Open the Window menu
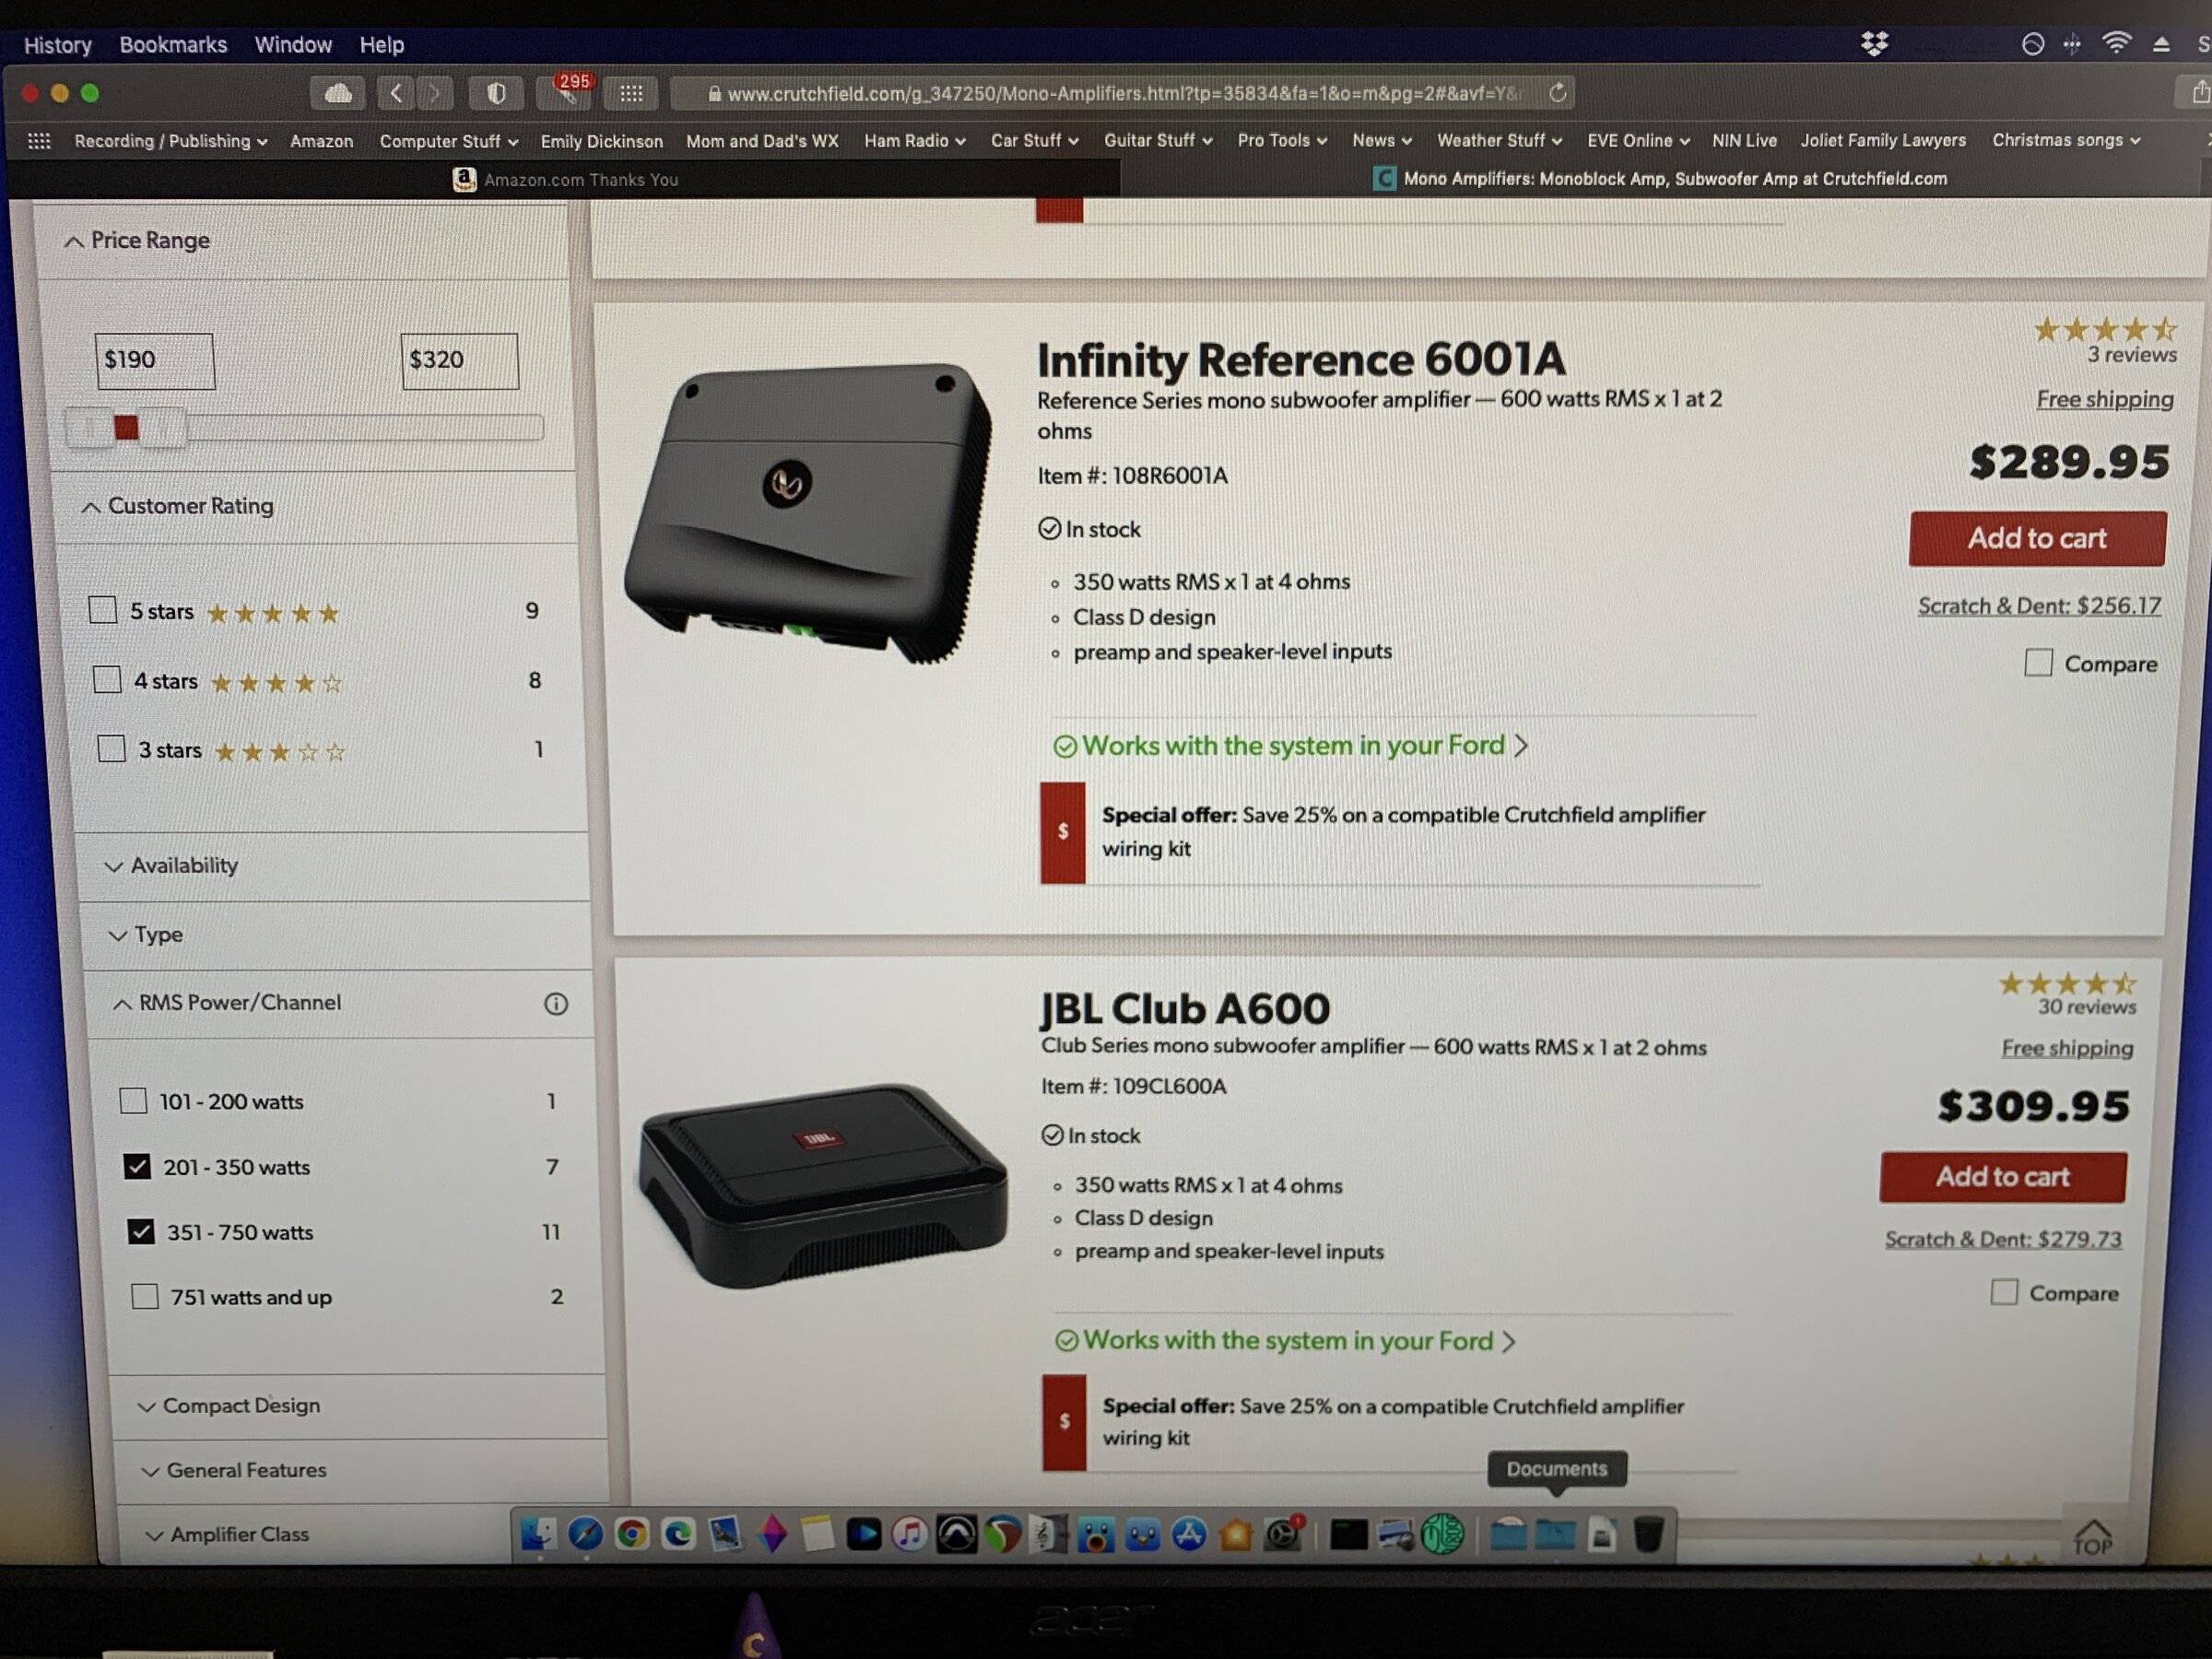Screen dimensions: 2212x1659 click(x=293, y=45)
